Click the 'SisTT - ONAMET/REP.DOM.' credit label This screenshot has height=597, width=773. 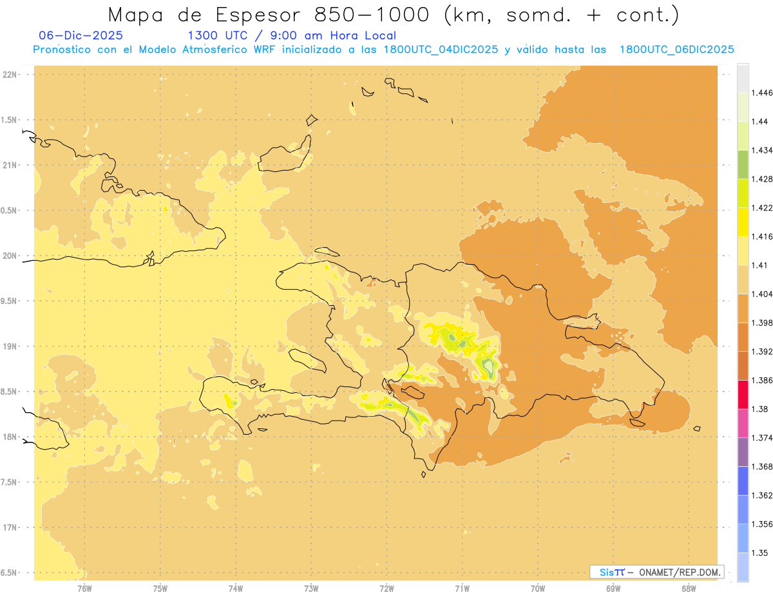656,572
